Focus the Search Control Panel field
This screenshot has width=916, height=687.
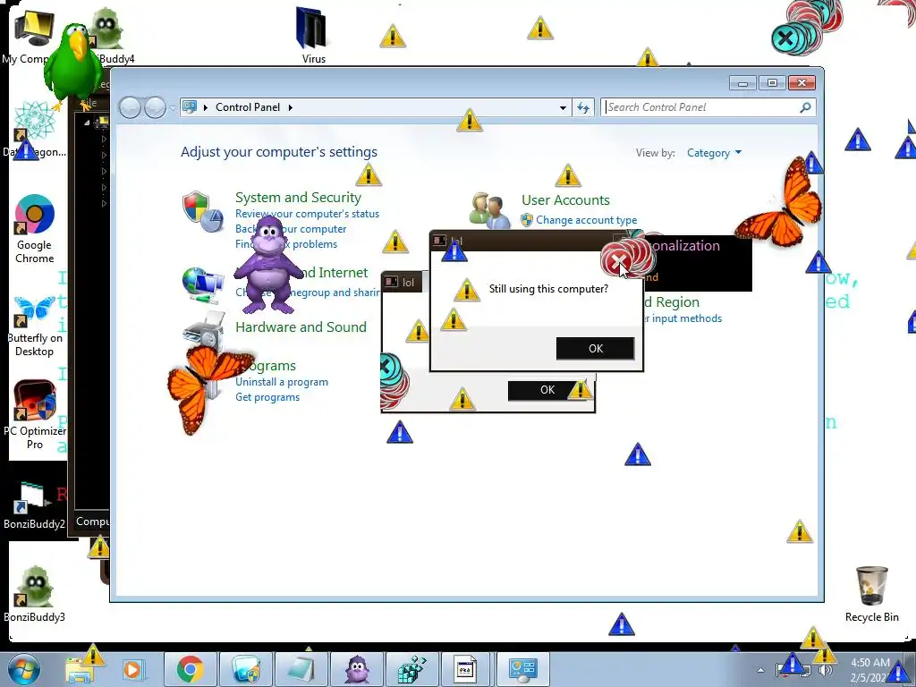(708, 107)
